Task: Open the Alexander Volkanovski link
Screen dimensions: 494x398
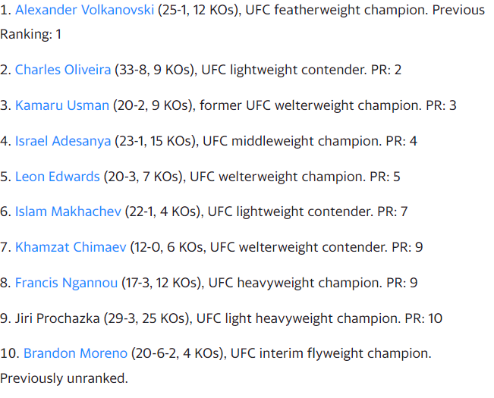Action: click(x=85, y=11)
